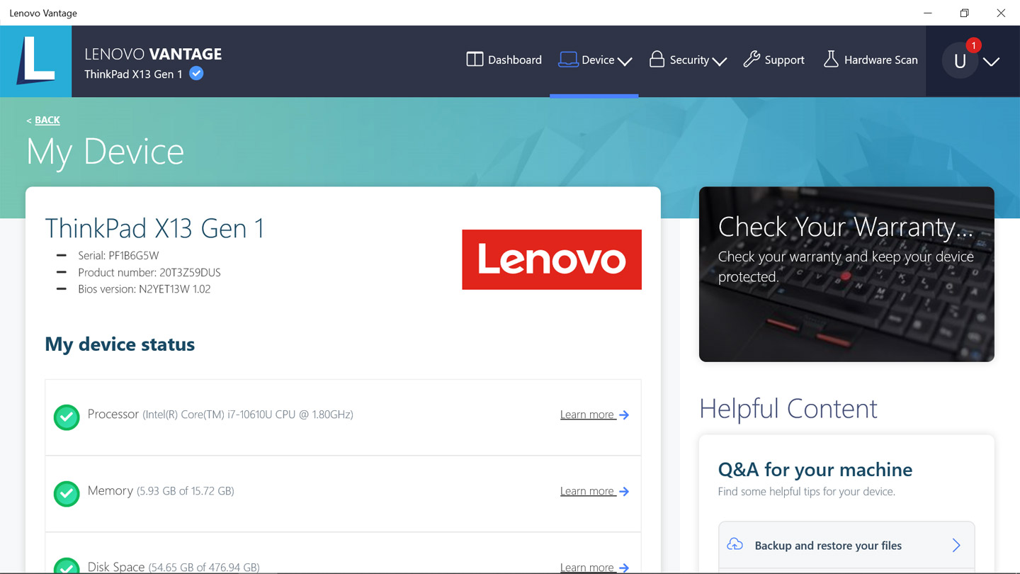The height and width of the screenshot is (574, 1020).
Task: Click the Support wrench icon
Action: (x=752, y=60)
